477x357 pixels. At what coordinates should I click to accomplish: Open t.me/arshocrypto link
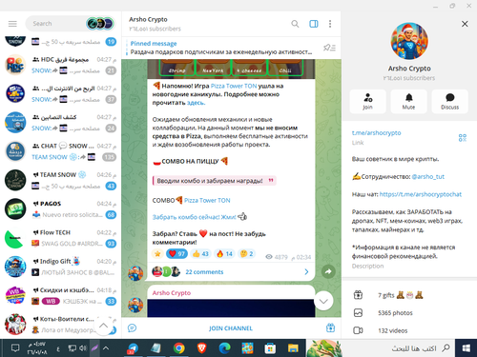click(376, 132)
